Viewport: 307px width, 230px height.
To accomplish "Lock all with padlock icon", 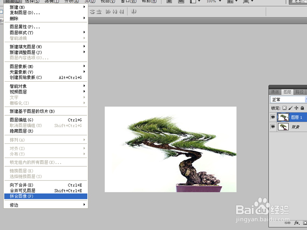I will 302,108.
